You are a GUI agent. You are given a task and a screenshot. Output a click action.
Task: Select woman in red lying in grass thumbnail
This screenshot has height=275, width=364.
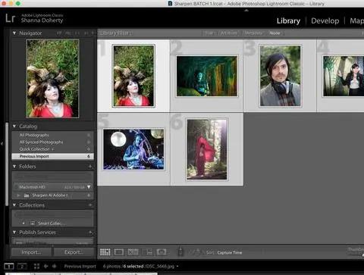(133, 76)
